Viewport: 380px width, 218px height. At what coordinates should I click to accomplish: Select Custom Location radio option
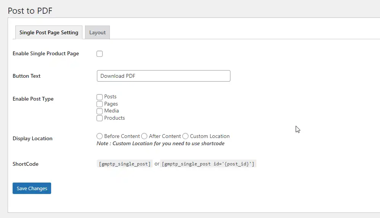coord(185,136)
